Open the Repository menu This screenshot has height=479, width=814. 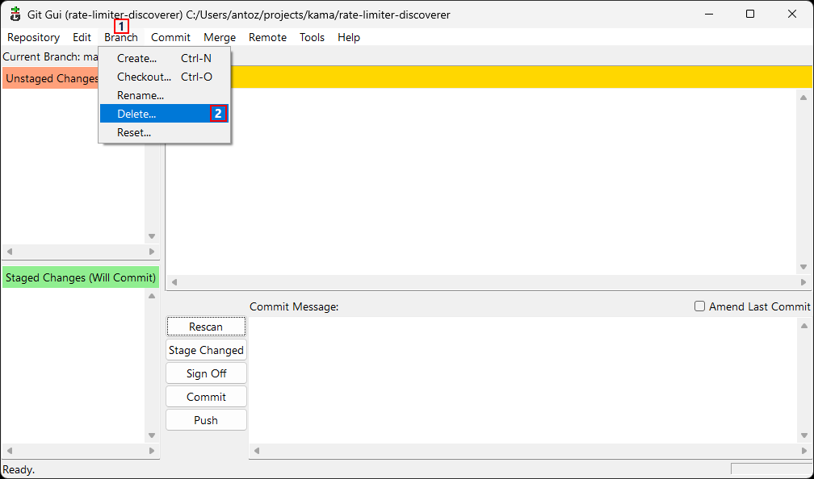(x=33, y=37)
